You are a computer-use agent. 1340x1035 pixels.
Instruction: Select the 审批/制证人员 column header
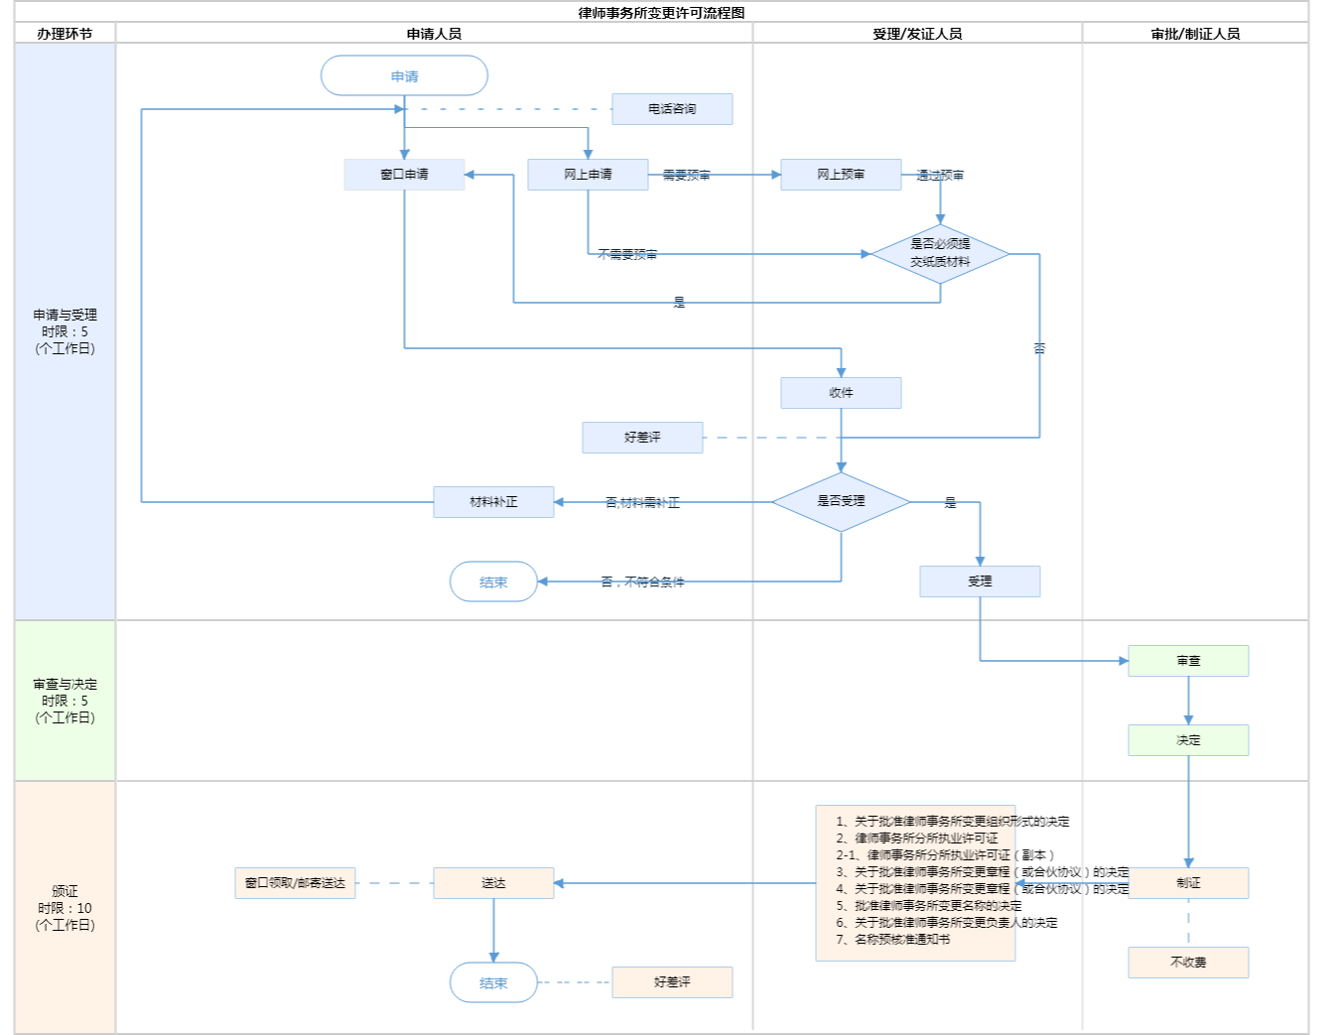pyautogui.click(x=1195, y=34)
